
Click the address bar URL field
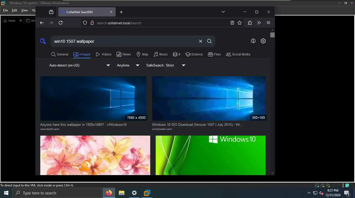coord(163,23)
